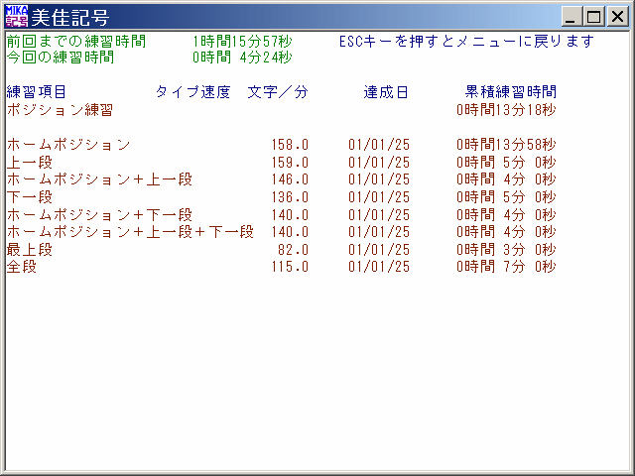Minimize the 美佳記号 window
The height and width of the screenshot is (476, 635).
coord(571,17)
